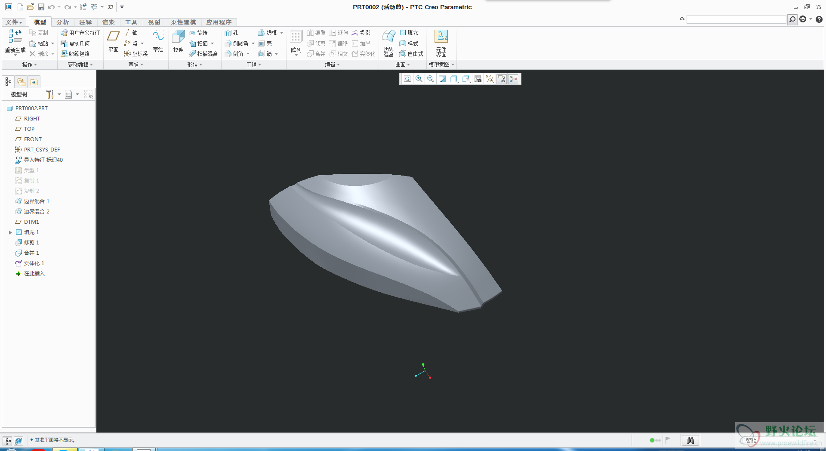Expand the 填充 1 tree node

[10, 232]
